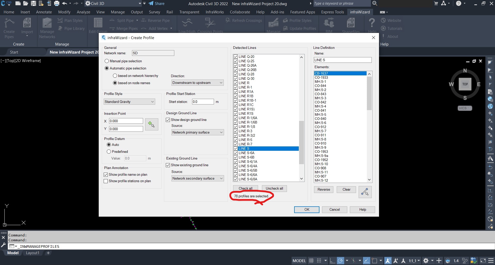Switch to the Layout1 tab
The width and height of the screenshot is (495, 265).
(x=32, y=253)
